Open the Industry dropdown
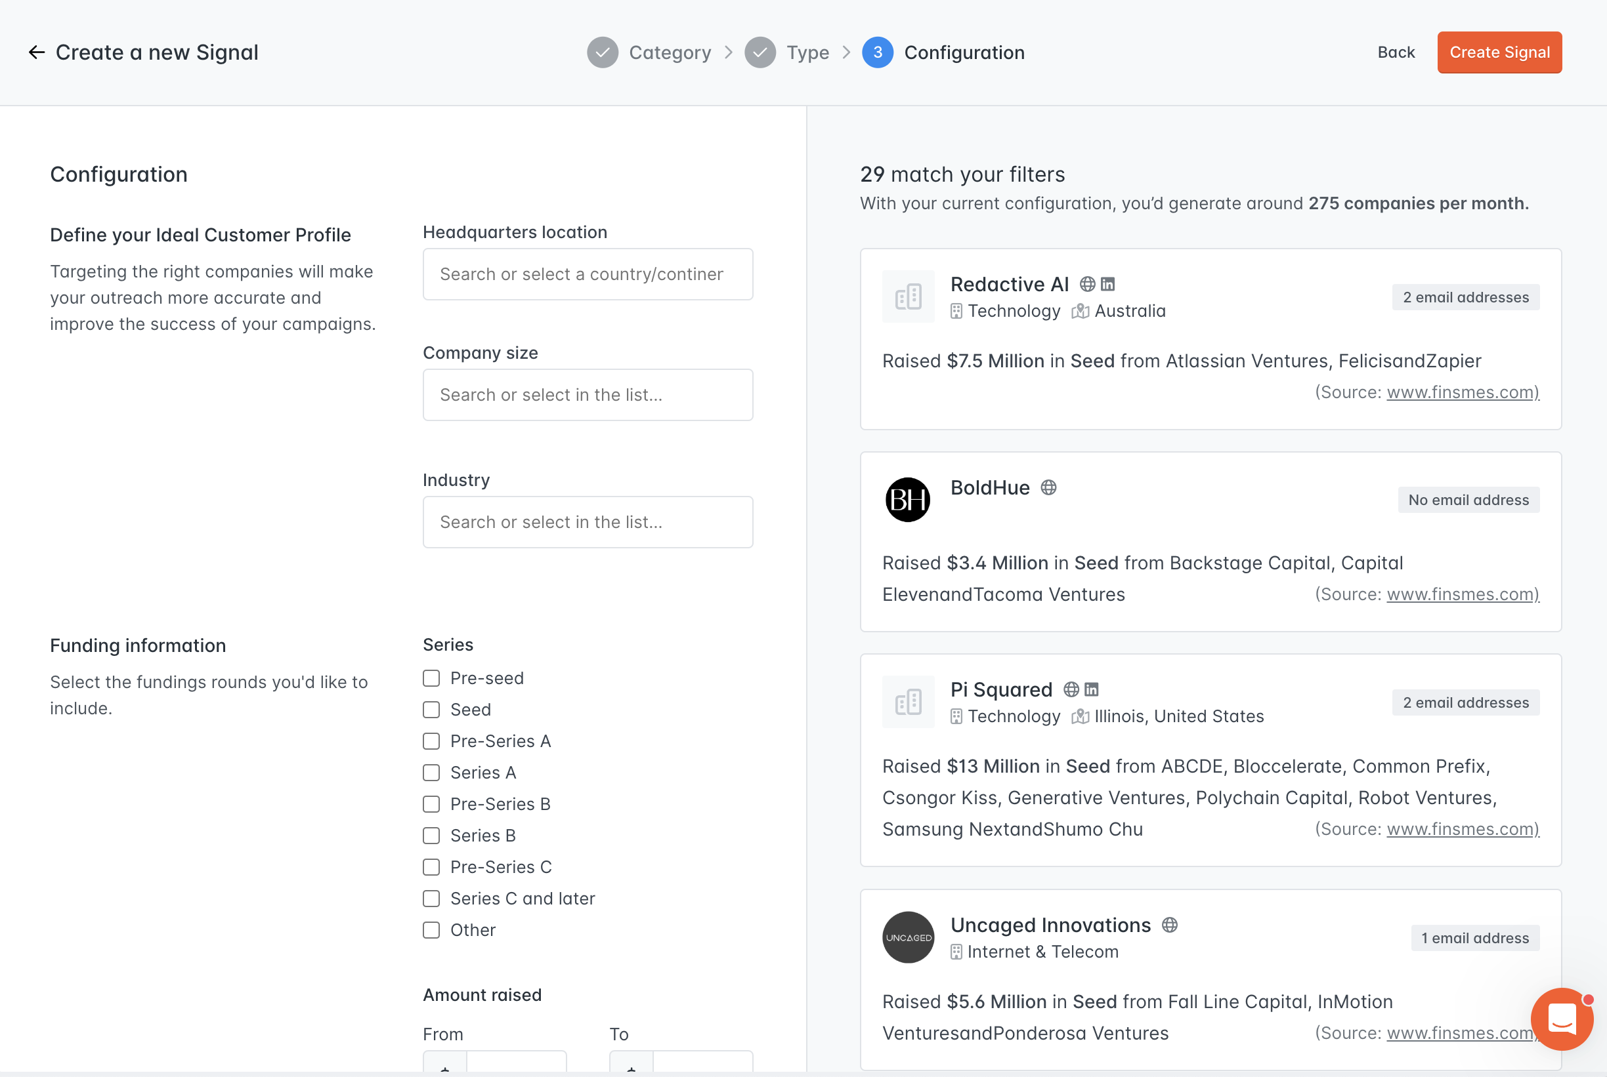Image resolution: width=1607 pixels, height=1077 pixels. tap(588, 522)
